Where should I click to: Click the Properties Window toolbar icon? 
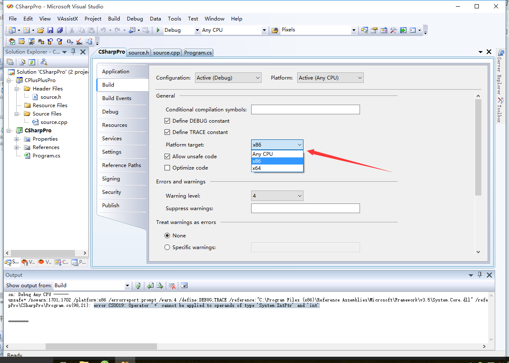[374, 30]
